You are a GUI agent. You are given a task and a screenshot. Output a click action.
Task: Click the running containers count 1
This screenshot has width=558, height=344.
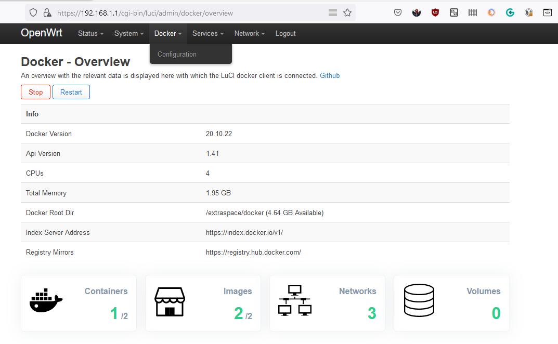[x=114, y=313]
